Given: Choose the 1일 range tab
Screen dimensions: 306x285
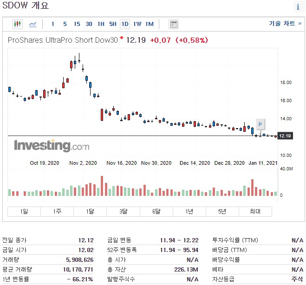Looking at the screenshot, I should pyautogui.click(x=24, y=212).
